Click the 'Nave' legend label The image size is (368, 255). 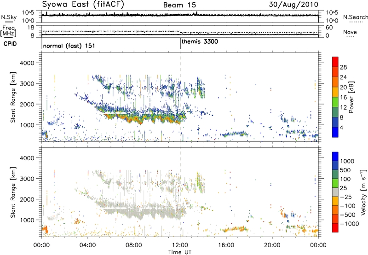pyautogui.click(x=350, y=32)
